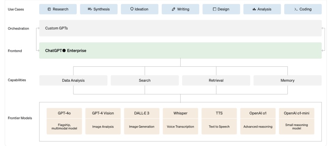Click the 'Text to Speech' description
The image size is (334, 146).
coord(219,127)
